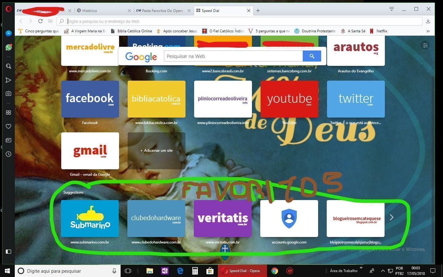
Task: Open the downloads icon in the address bar
Action: (x=428, y=21)
